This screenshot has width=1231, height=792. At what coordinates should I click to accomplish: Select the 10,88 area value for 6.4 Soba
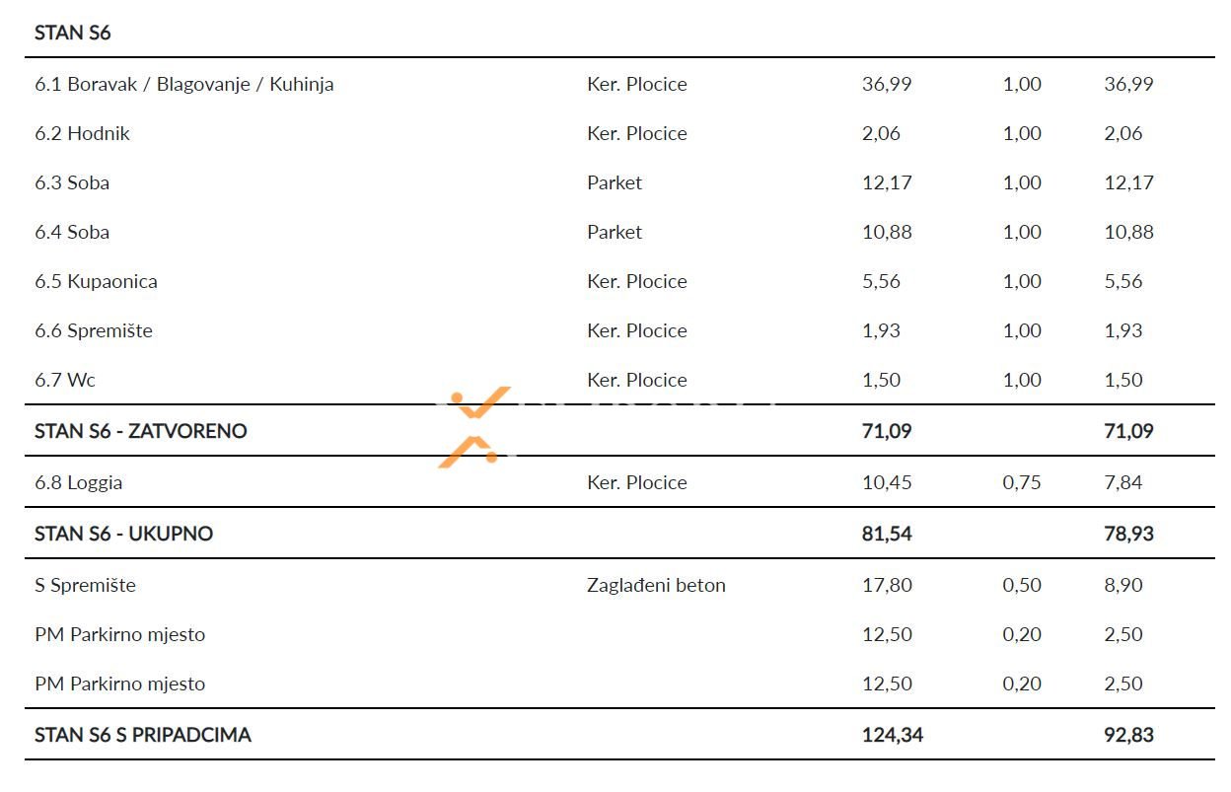[886, 232]
